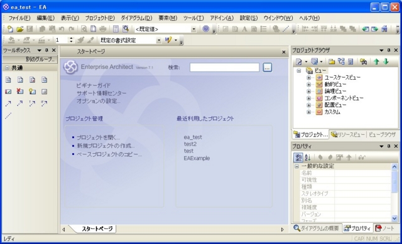Click the Enterprise Architect logo on start page
This screenshot has height=244, width=402.
tap(70, 67)
